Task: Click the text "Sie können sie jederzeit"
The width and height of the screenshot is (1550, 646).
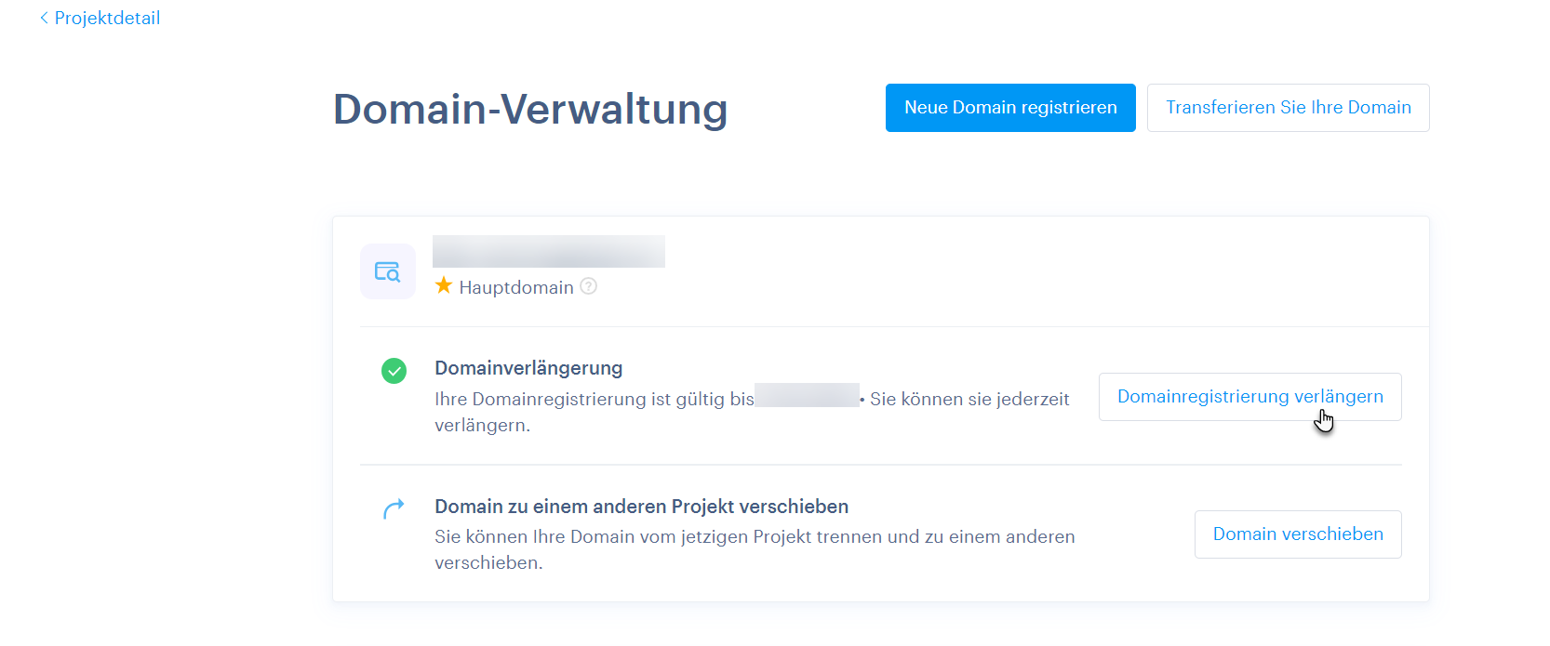Action: 969,400
